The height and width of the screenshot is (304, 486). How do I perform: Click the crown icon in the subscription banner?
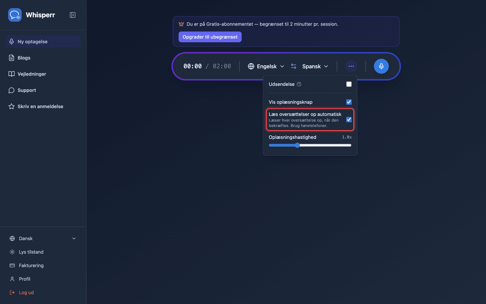point(181,24)
